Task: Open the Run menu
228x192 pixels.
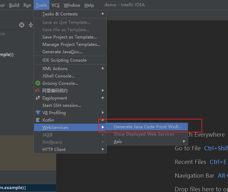Action: 27,5
